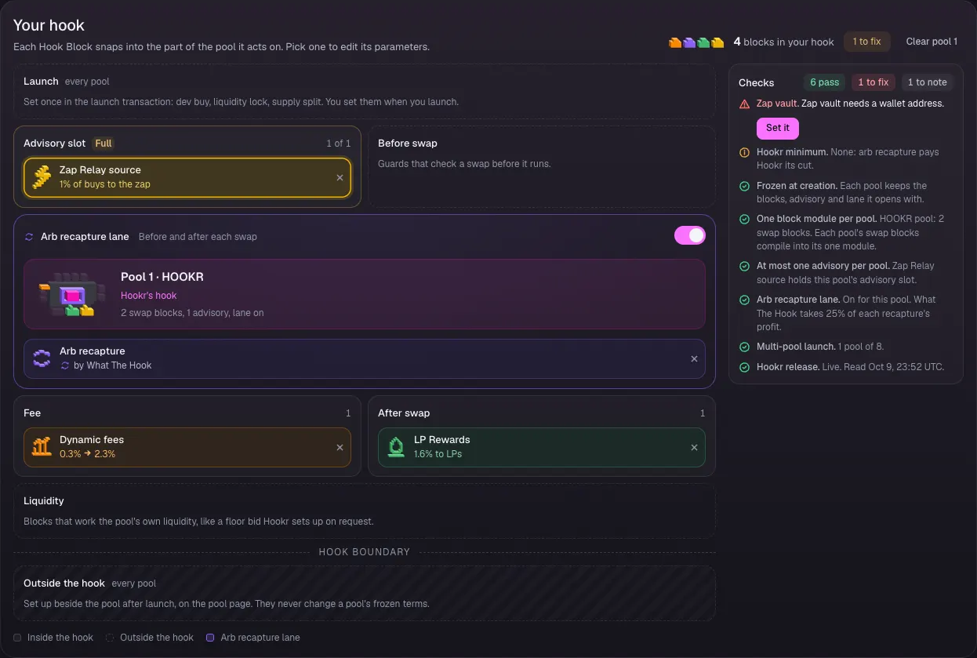Click the Arb recapture loop icon

(42, 359)
